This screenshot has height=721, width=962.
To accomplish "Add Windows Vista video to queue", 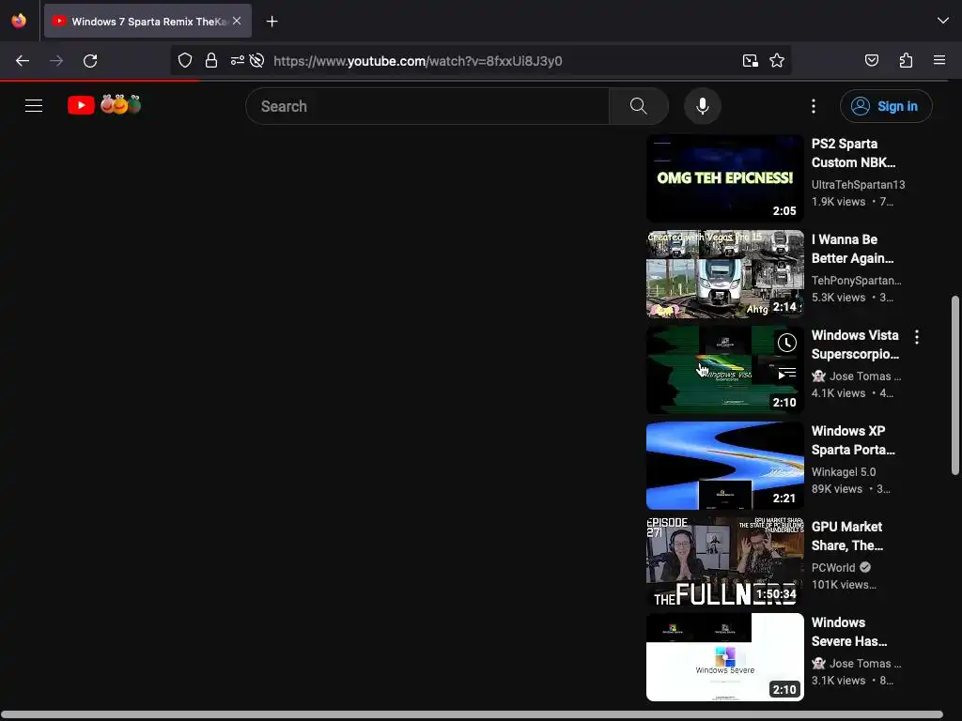I will tap(786, 374).
